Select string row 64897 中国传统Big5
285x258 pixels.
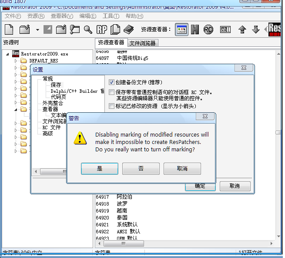point(122,58)
